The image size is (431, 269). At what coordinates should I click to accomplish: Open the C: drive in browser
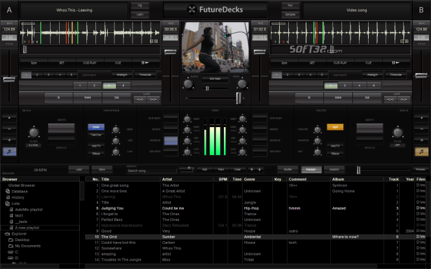(x=17, y=252)
